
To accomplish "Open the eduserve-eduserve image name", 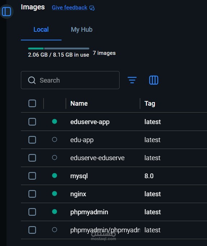I will point(97,158).
